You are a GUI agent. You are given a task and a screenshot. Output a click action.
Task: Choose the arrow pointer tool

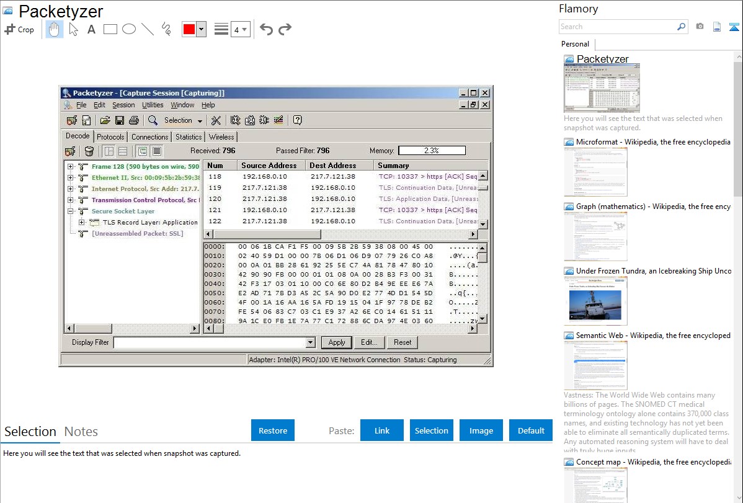(x=73, y=29)
